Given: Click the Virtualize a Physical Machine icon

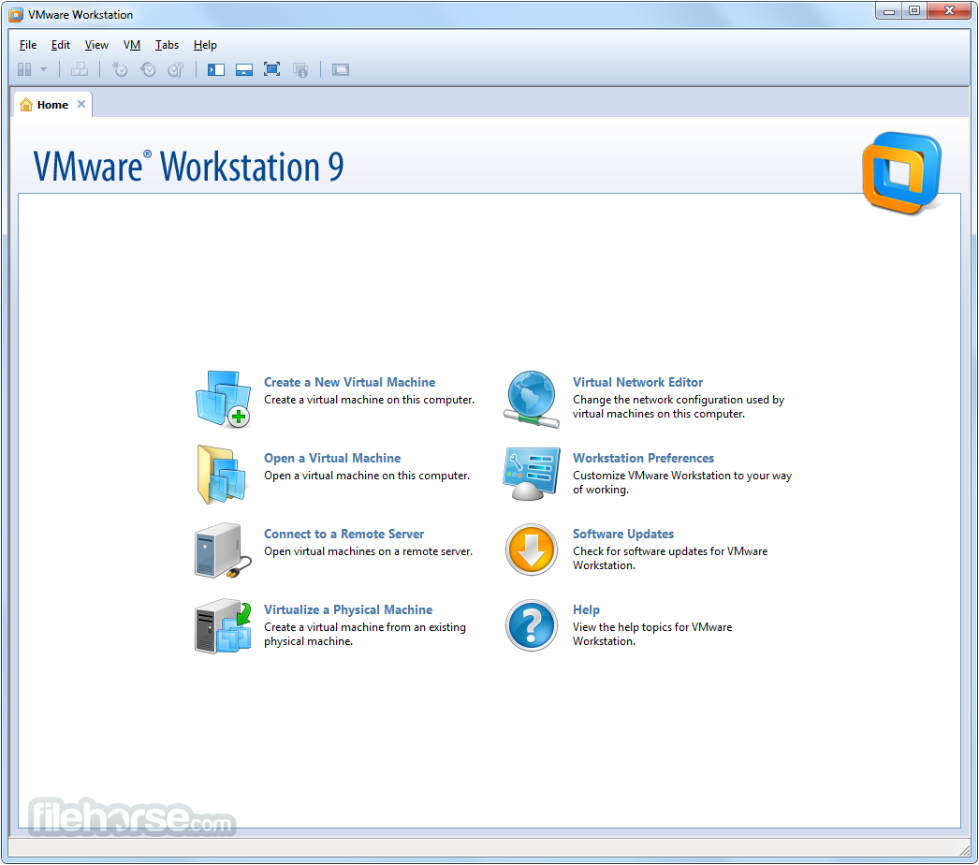Looking at the screenshot, I should [x=223, y=625].
